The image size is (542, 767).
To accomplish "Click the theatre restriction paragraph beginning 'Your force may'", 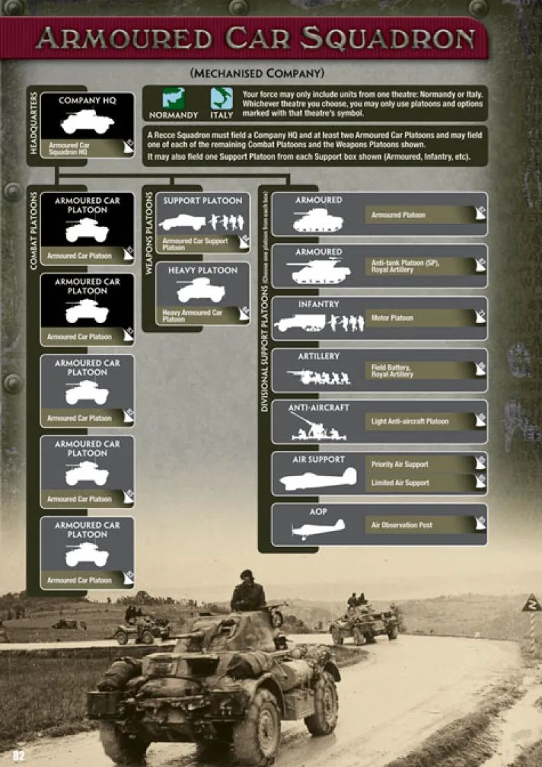I will (363, 104).
